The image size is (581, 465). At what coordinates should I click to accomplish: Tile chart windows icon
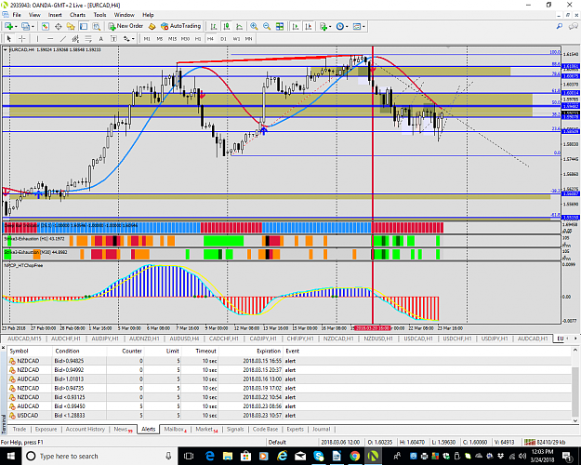(x=280, y=26)
